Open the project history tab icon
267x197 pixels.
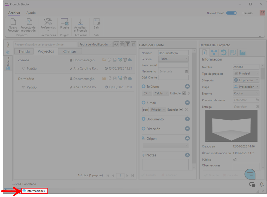click(223, 52)
